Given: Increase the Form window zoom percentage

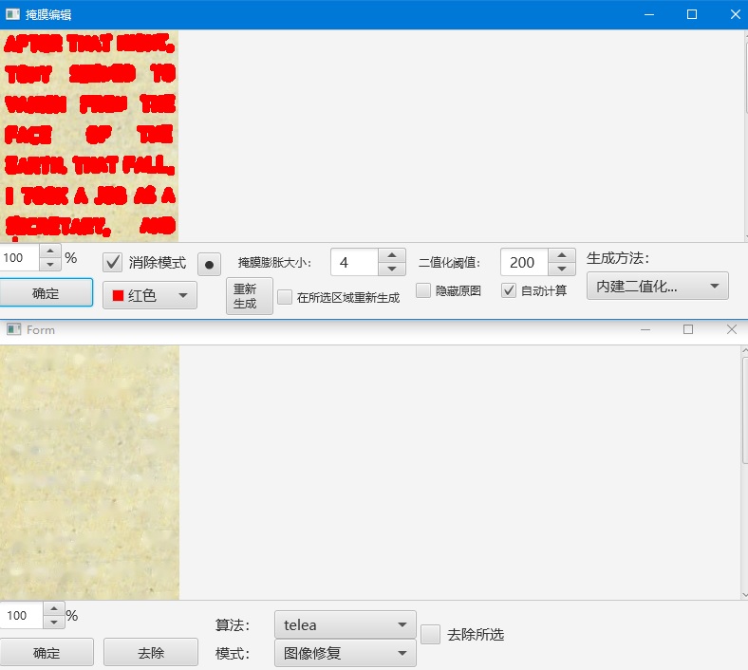Looking at the screenshot, I should coord(54,609).
